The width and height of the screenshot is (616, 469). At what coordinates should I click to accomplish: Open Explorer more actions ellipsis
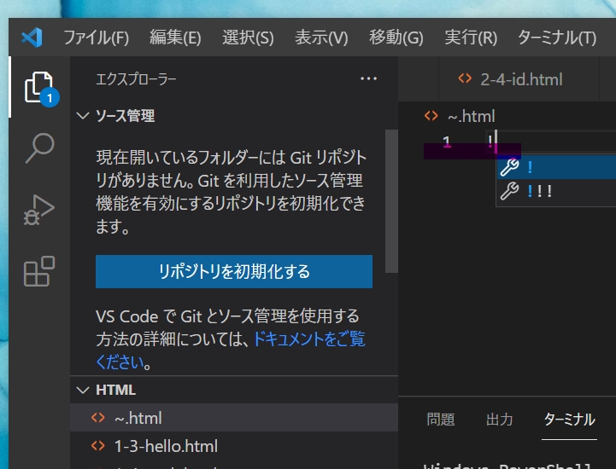[x=368, y=78]
